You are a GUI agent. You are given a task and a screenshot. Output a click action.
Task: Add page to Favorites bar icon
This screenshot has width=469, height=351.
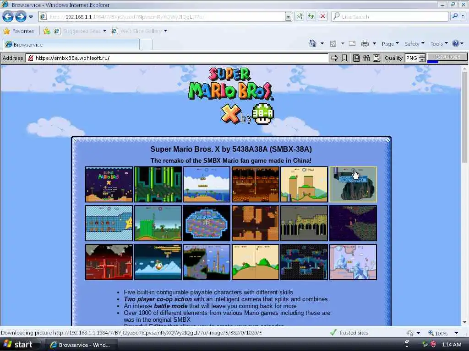click(47, 31)
